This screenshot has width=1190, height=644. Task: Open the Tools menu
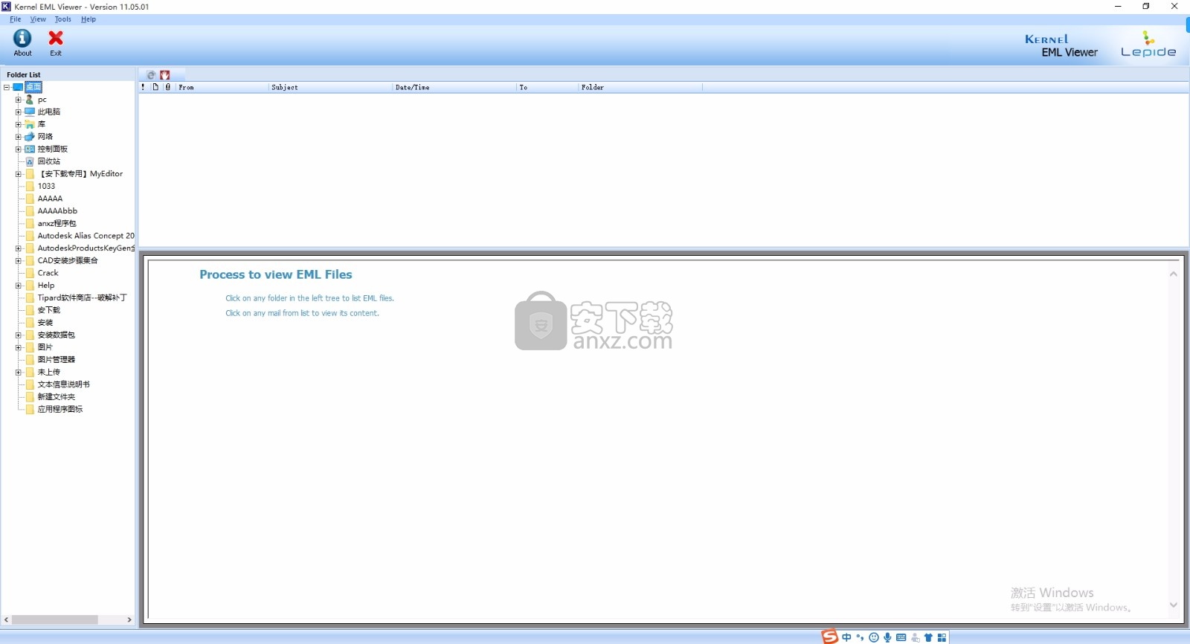62,19
